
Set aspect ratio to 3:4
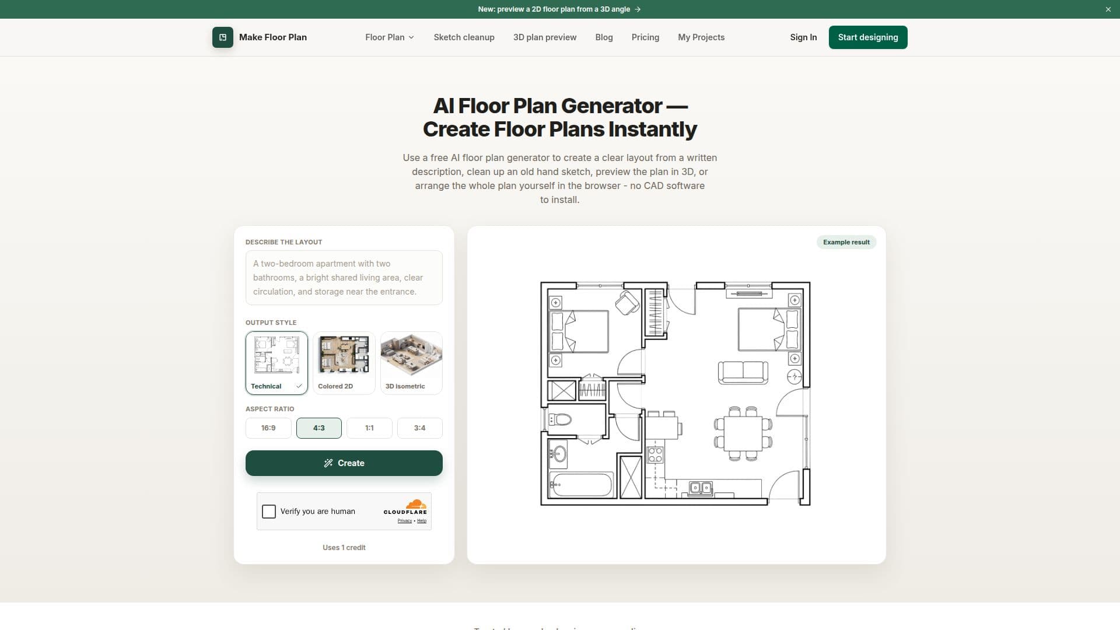coord(420,428)
